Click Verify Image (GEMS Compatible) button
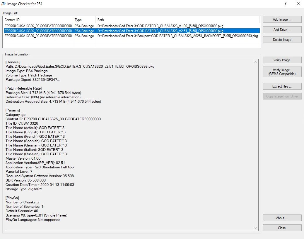 pyautogui.click(x=282, y=72)
